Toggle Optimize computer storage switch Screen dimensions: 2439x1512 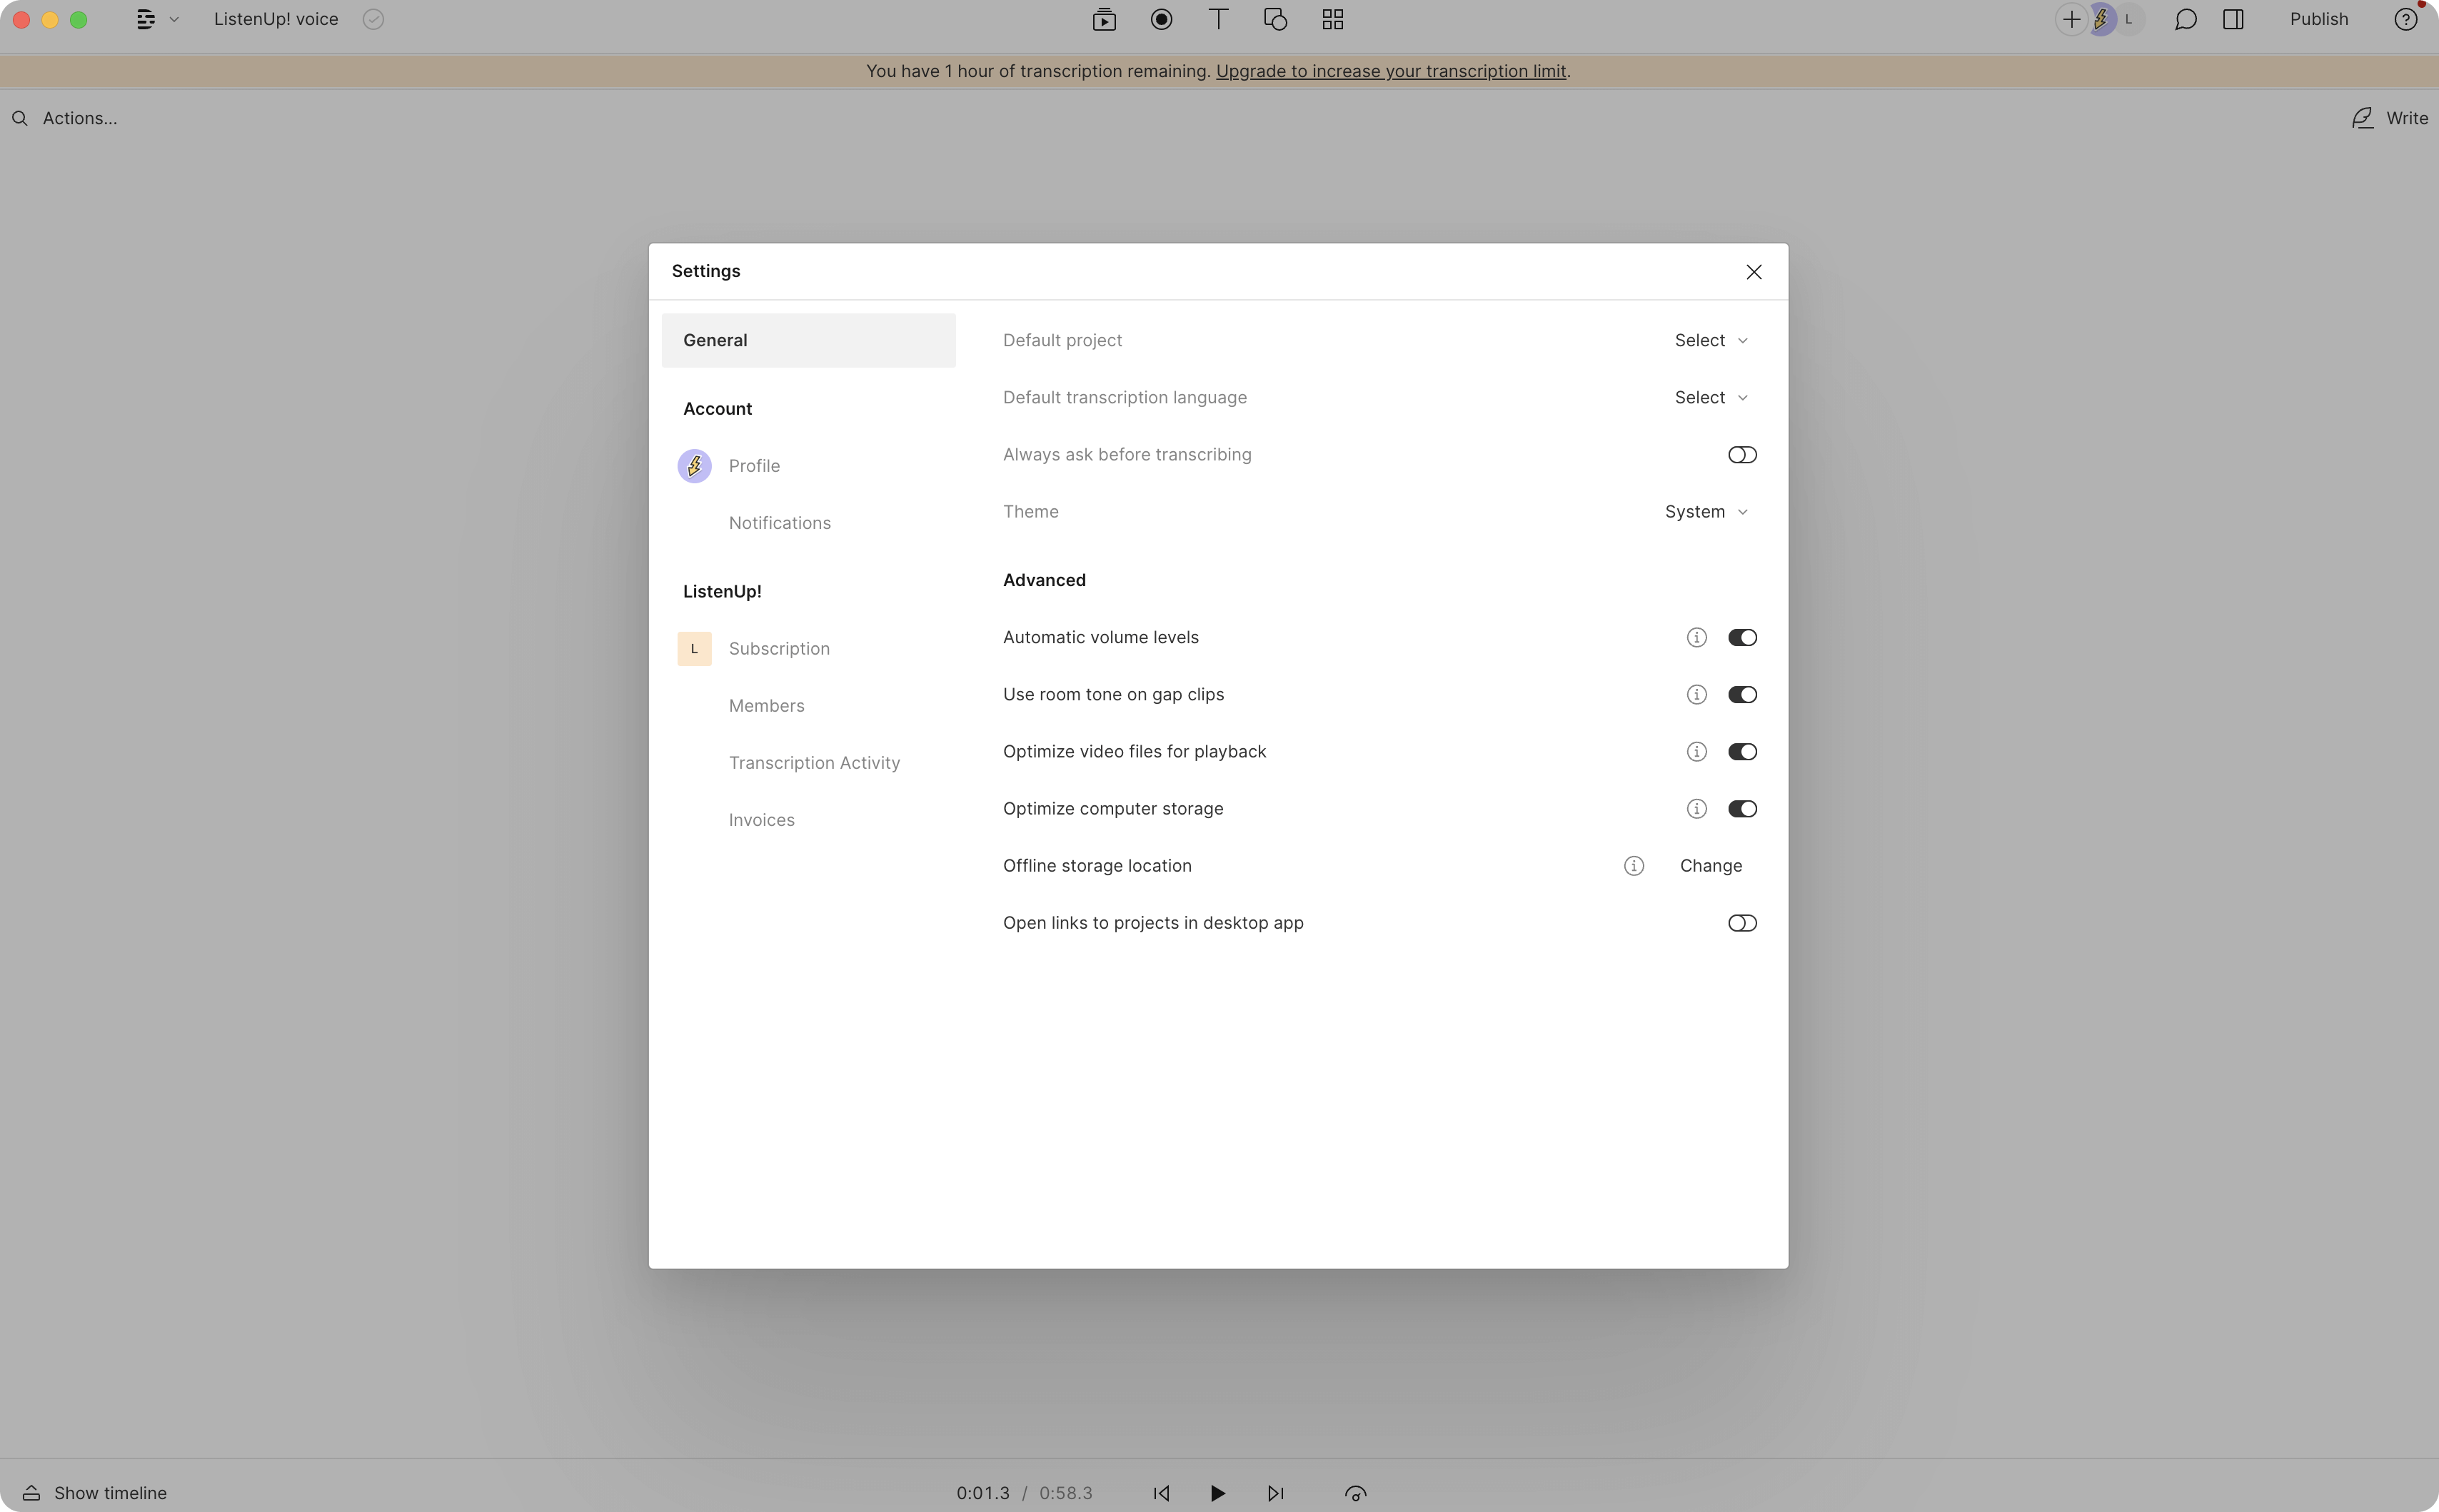click(x=1741, y=809)
